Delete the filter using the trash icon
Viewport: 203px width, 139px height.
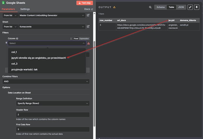coord(6,43)
